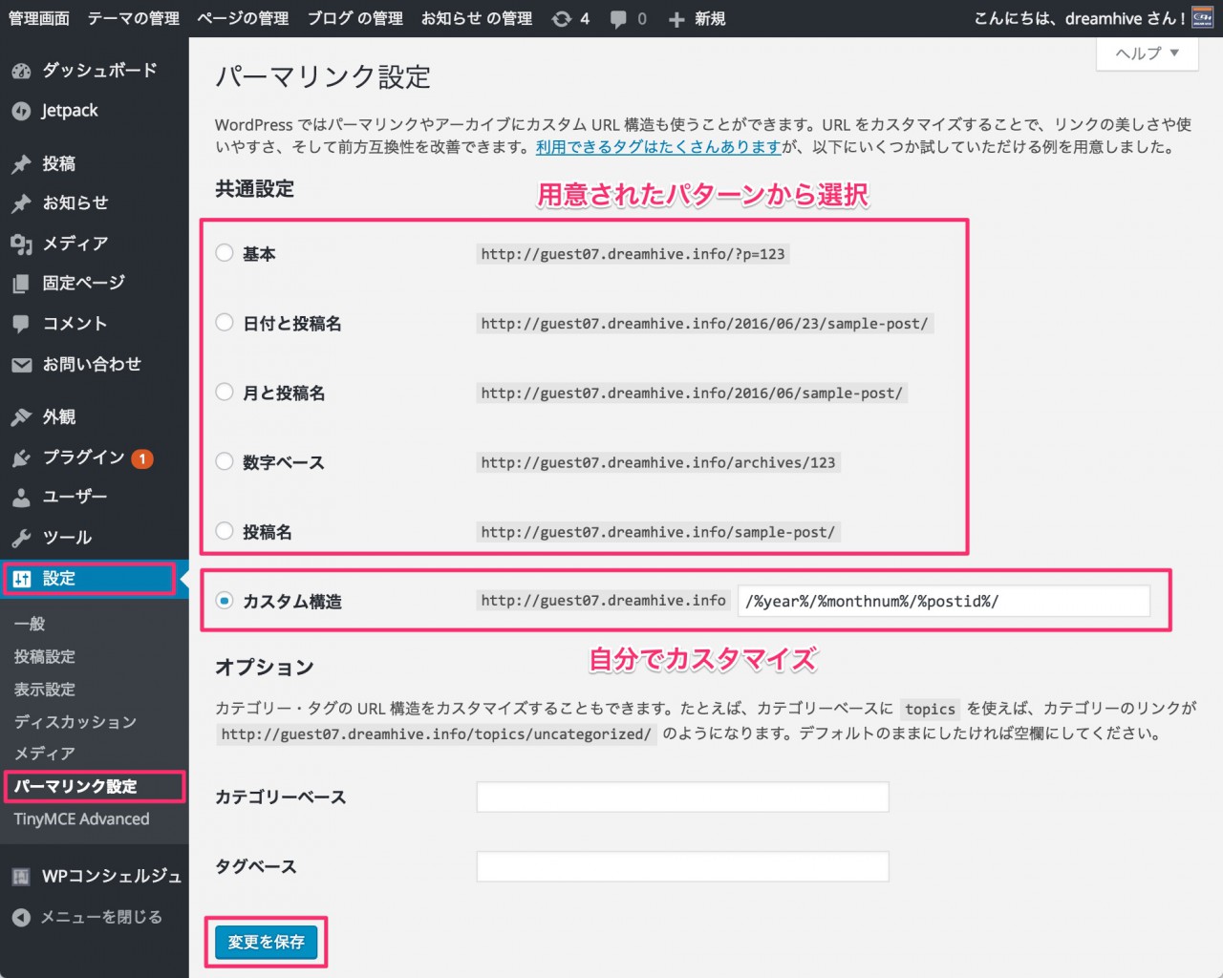Choose the 日付と投稿名 radio option
Screen dimensions: 1223x978
pos(225,323)
